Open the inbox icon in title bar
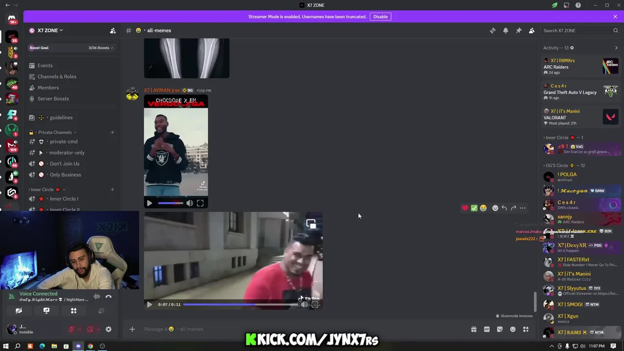Viewport: 624px width, 351px height. pyautogui.click(x=566, y=5)
